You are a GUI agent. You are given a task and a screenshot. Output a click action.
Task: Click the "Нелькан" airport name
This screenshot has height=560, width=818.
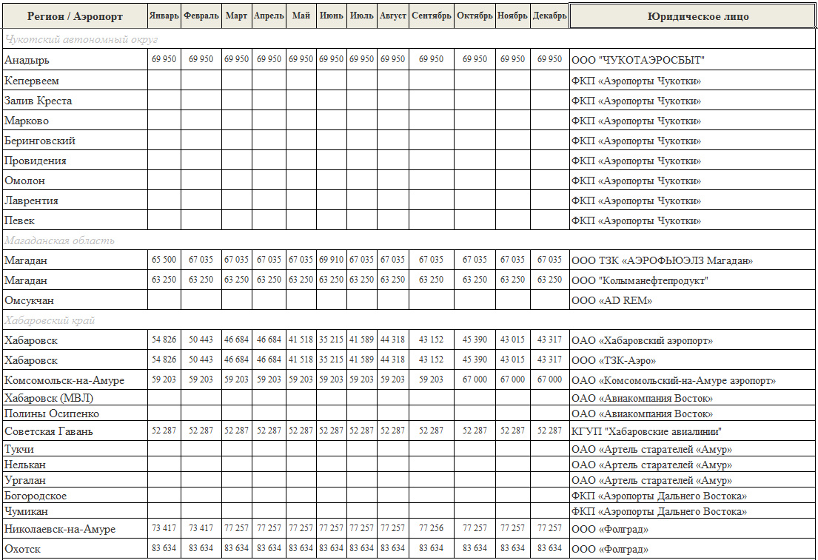point(25,465)
